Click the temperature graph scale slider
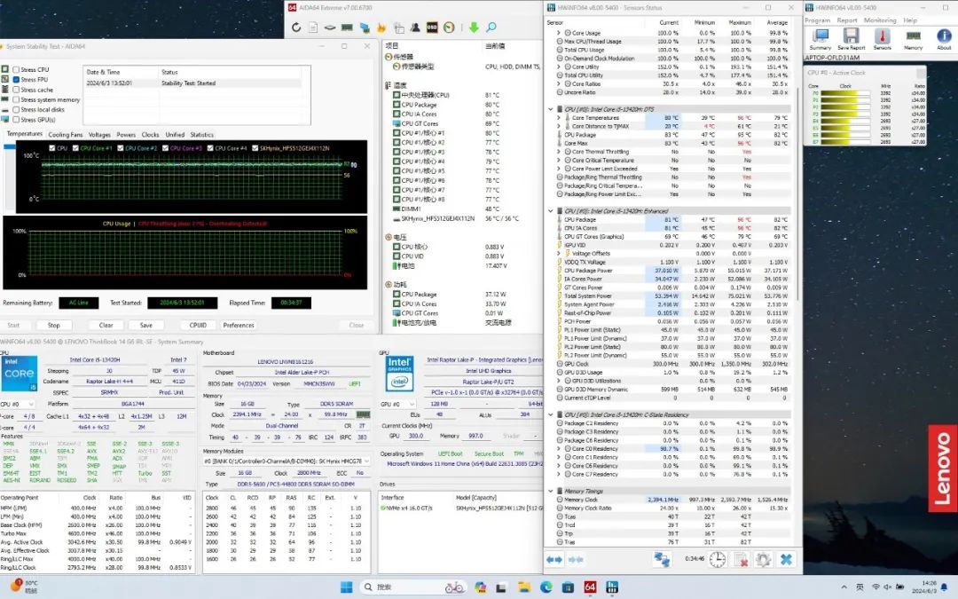This screenshot has width=958, height=599. (10, 147)
